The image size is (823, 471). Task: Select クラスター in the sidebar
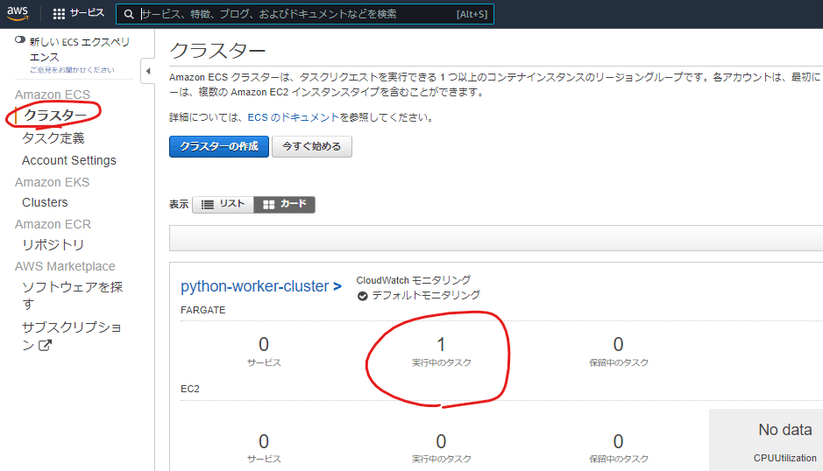point(55,115)
